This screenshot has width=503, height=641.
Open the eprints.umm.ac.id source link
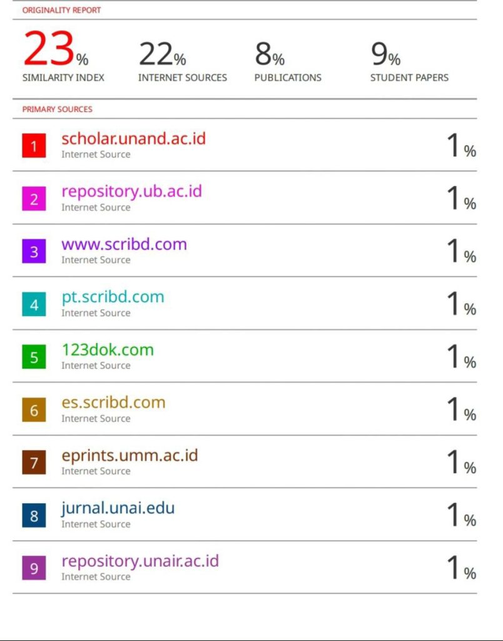tap(130, 456)
